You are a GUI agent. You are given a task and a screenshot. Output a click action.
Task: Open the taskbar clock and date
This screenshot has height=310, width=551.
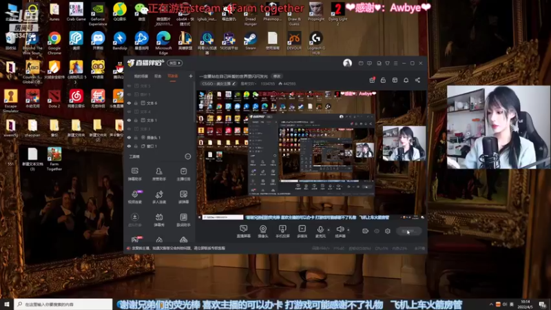pyautogui.click(x=525, y=304)
